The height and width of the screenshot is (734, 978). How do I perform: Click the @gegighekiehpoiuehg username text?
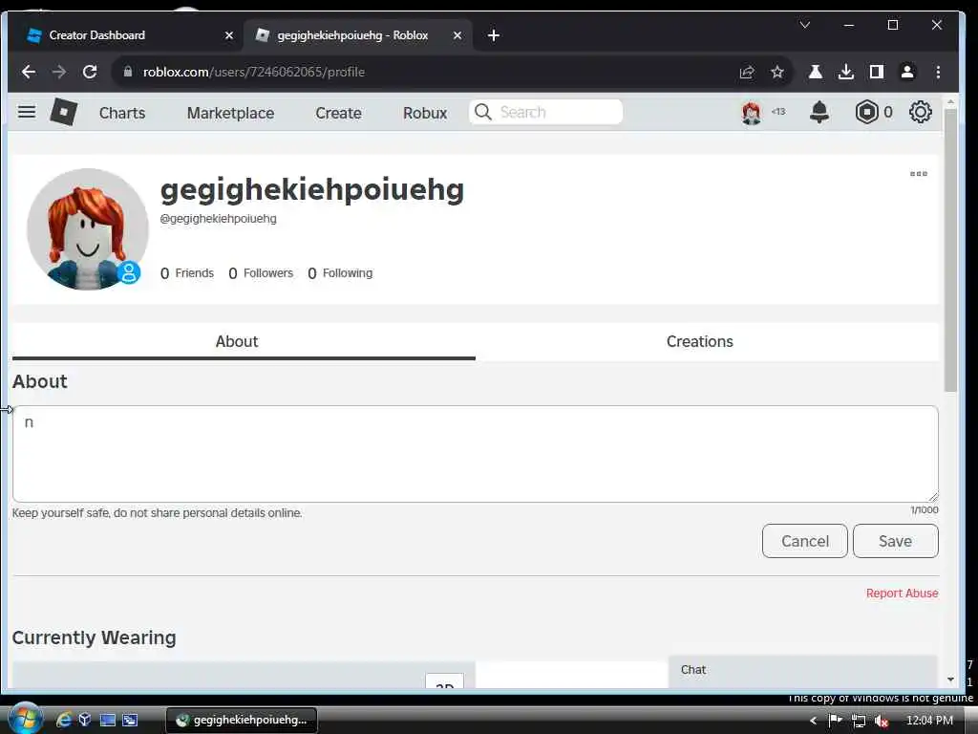(x=219, y=219)
